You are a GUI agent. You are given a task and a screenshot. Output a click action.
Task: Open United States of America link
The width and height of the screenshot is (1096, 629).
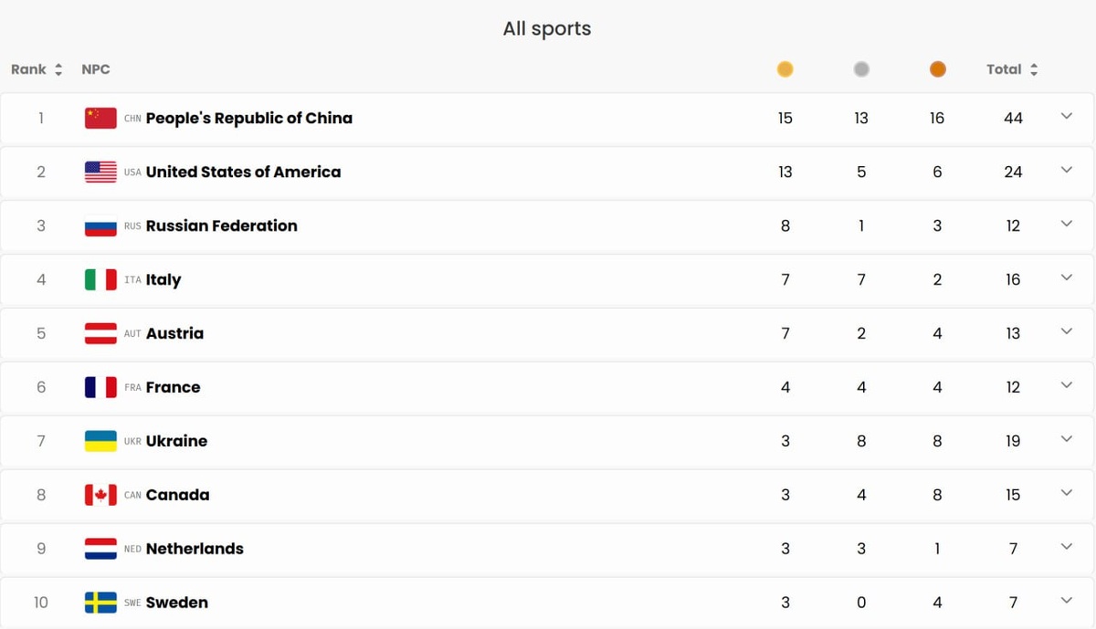[x=243, y=172]
